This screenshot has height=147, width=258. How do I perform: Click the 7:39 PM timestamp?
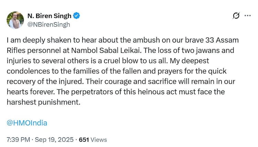18,140
